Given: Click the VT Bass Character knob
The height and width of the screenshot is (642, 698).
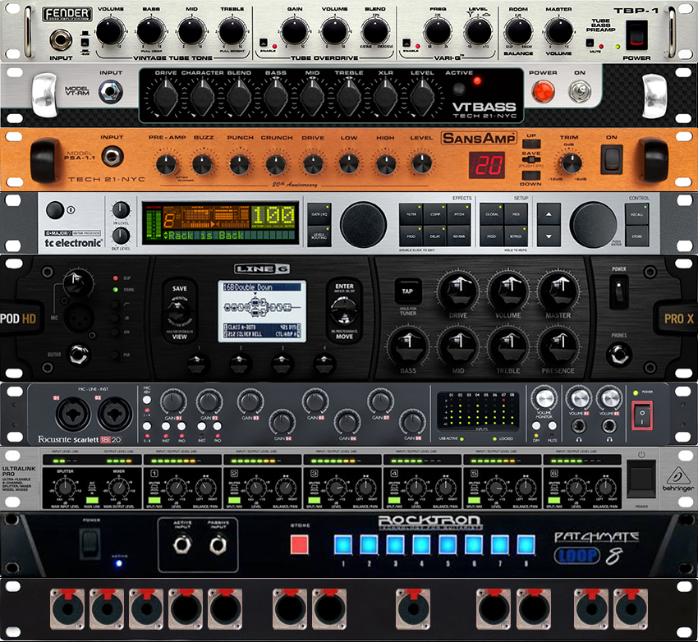Looking at the screenshot, I should [x=203, y=97].
